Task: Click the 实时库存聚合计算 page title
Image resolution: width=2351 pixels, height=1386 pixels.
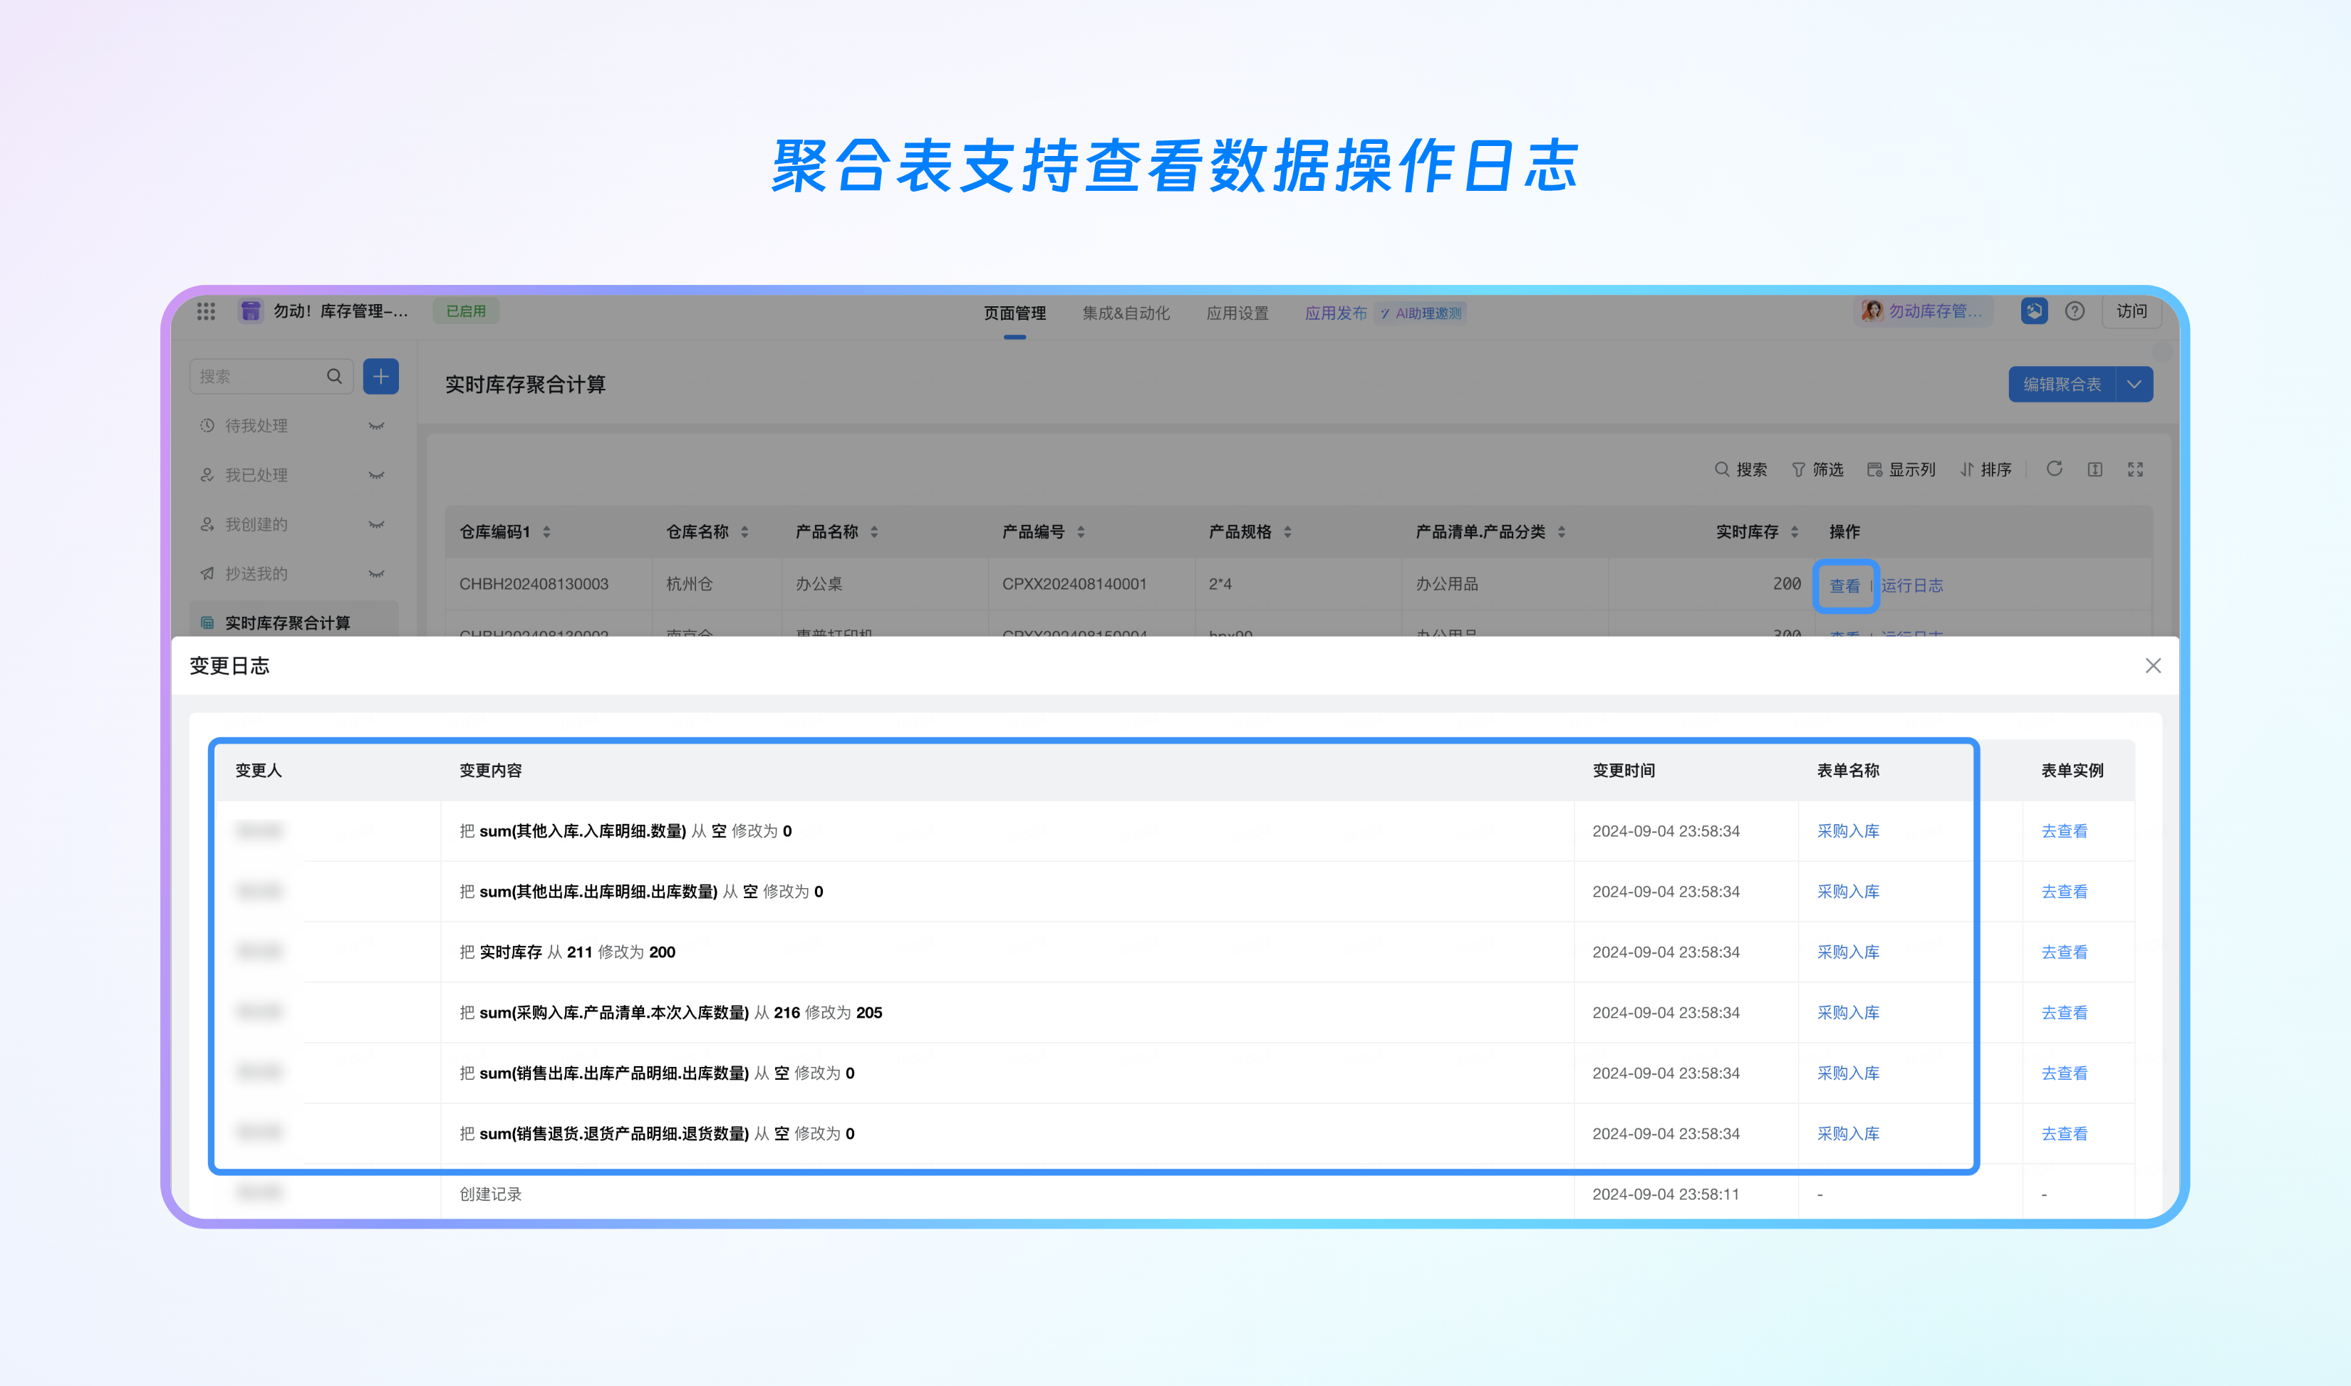Action: point(525,385)
